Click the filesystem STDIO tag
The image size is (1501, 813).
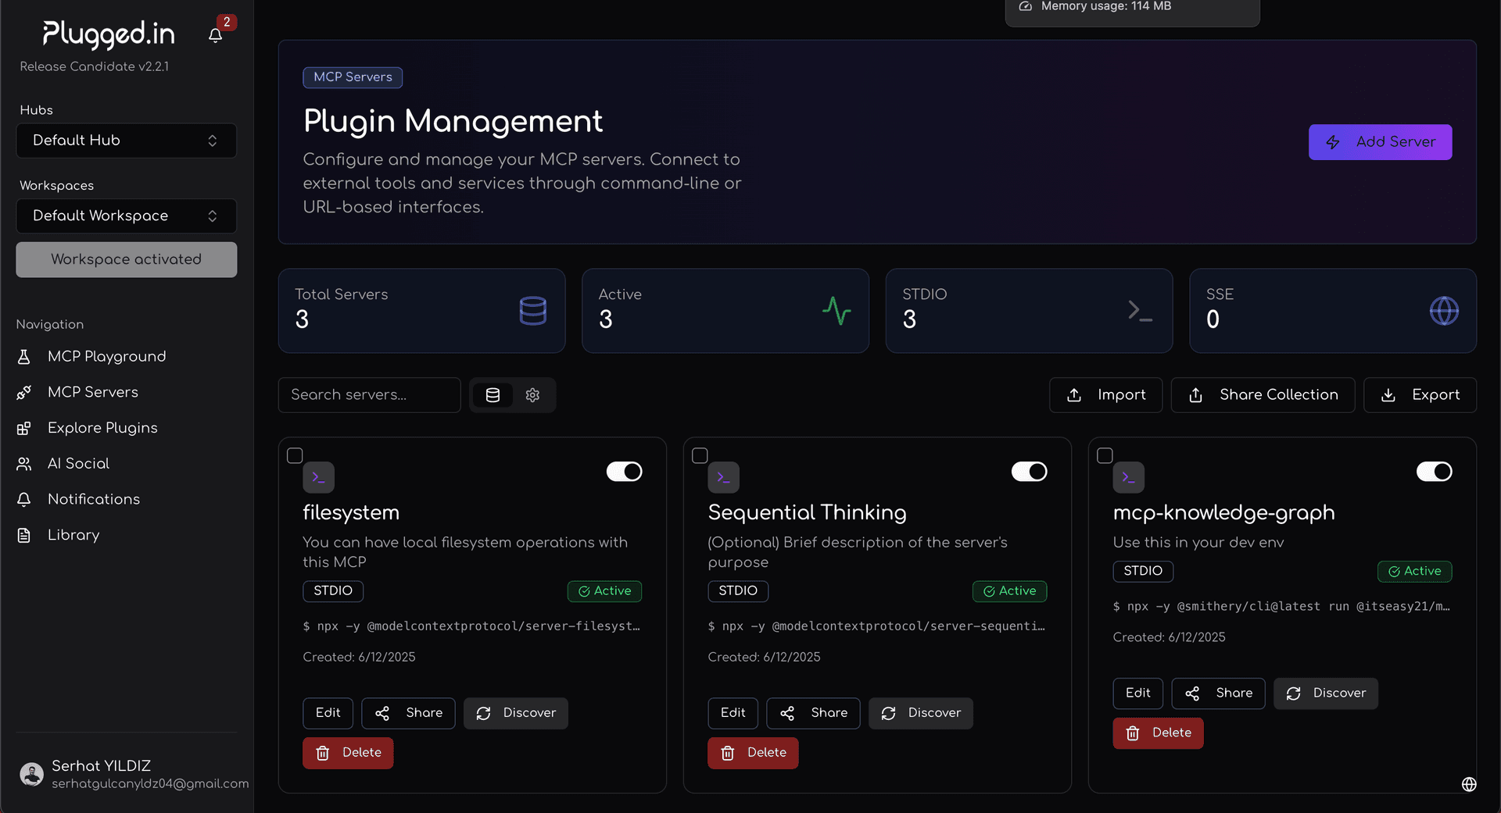333,591
